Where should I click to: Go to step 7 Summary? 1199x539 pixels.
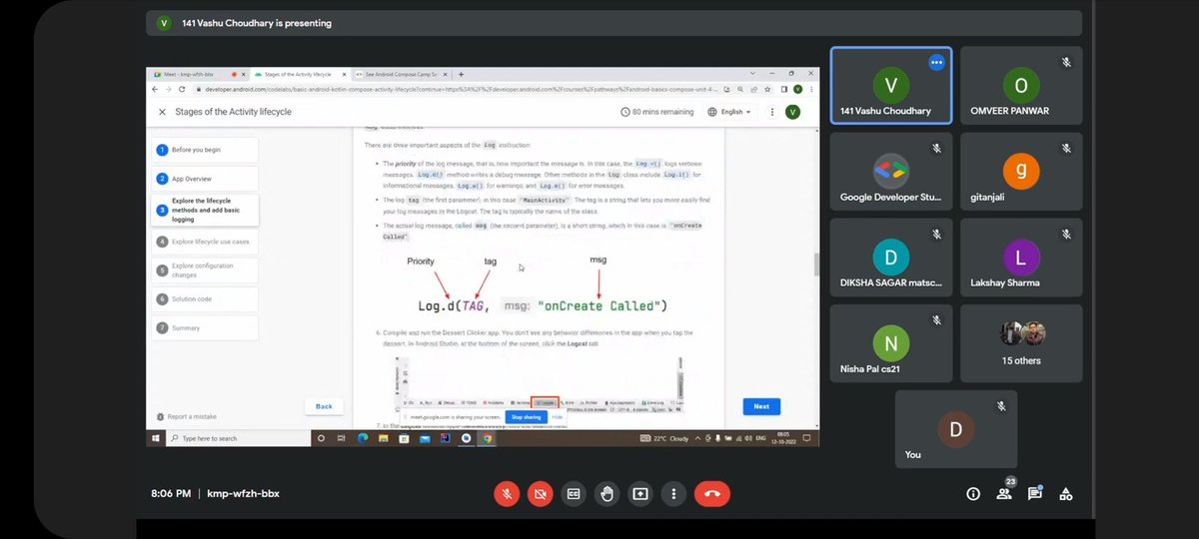tap(204, 327)
